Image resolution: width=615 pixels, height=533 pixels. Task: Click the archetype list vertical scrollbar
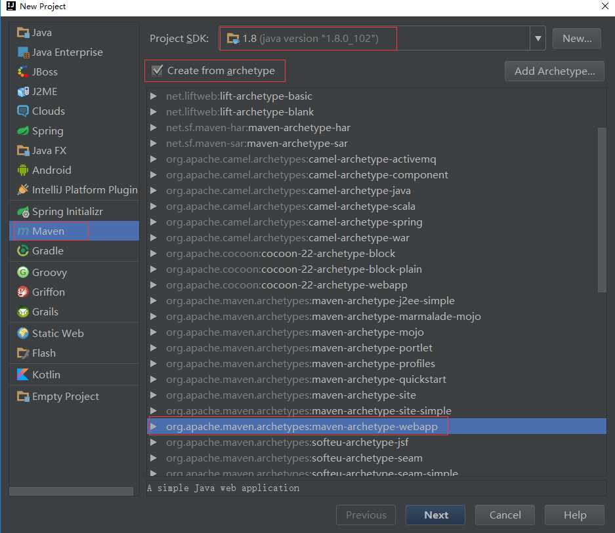(x=602, y=210)
